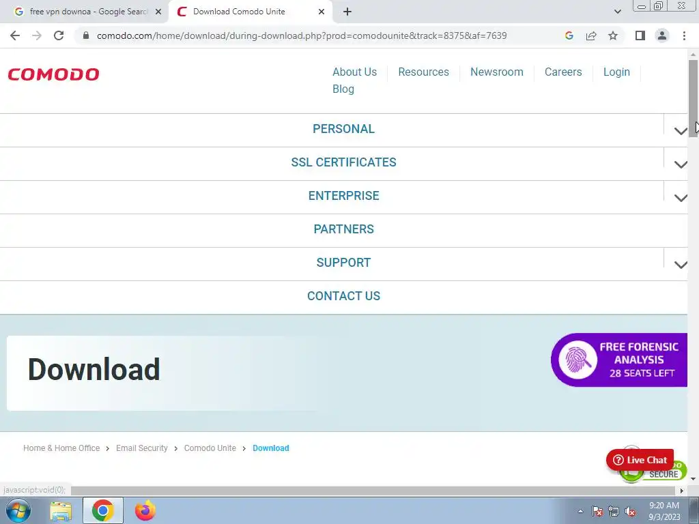Viewport: 699px width, 524px height.
Task: Open File Explorer from the taskbar
Action: [x=61, y=511]
